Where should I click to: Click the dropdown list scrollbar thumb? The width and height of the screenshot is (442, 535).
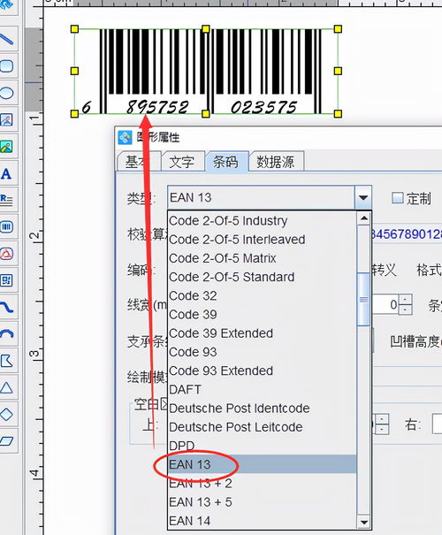pos(364,299)
